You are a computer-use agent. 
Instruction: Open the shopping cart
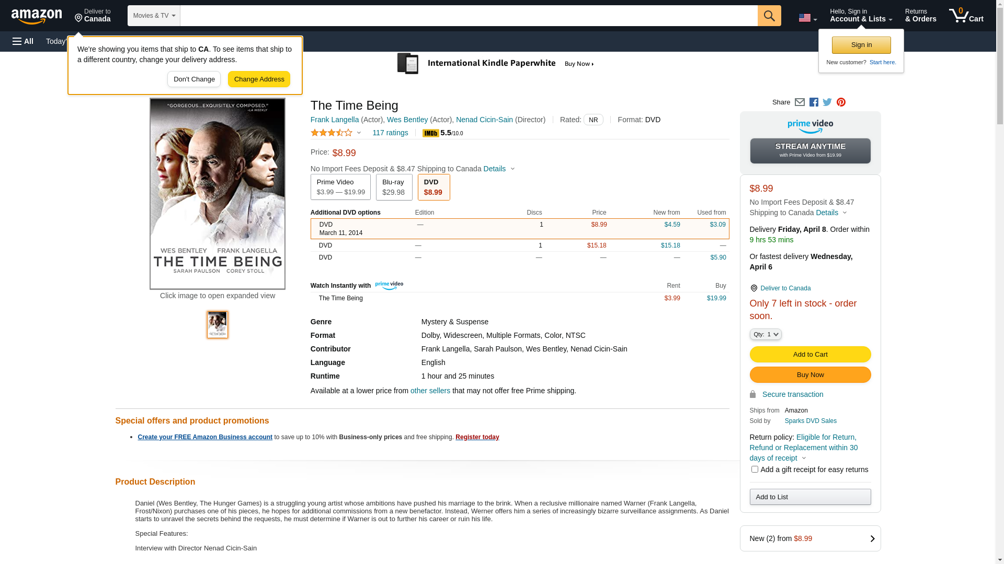click(x=966, y=16)
